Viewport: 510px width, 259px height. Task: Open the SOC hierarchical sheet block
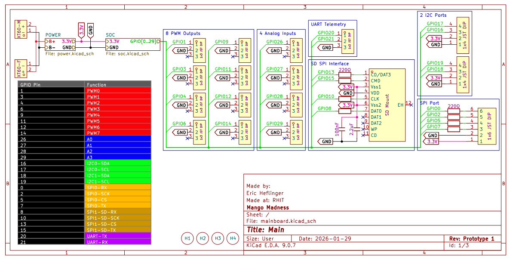coord(133,45)
